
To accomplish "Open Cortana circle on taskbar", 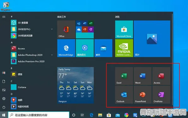I will 73,115.
